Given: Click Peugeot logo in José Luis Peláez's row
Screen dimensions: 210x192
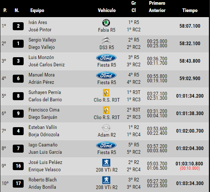Looking at the screenshot, I should click(106, 162).
